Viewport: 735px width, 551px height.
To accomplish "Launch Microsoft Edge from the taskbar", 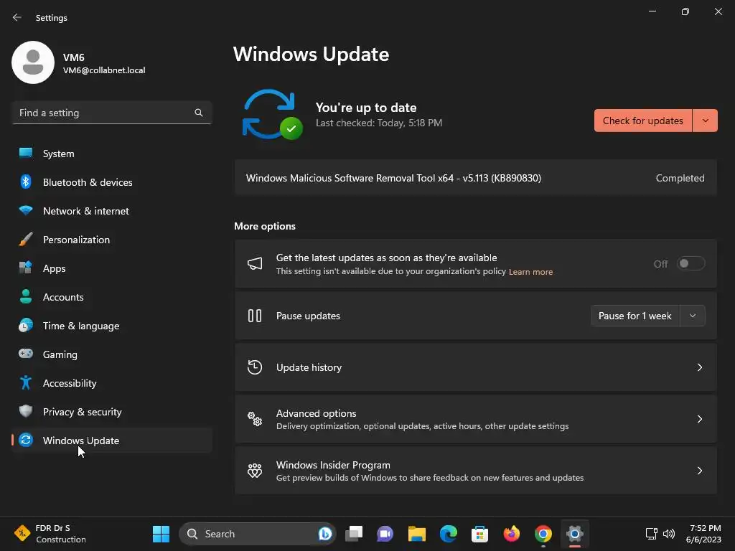I will pos(449,534).
